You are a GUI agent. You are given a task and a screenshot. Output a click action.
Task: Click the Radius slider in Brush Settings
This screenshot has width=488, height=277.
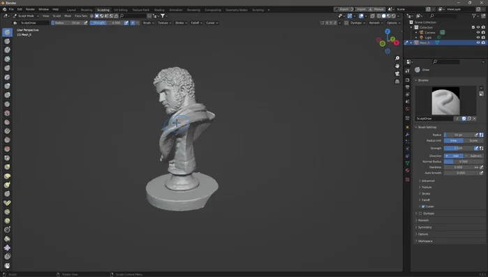459,135
